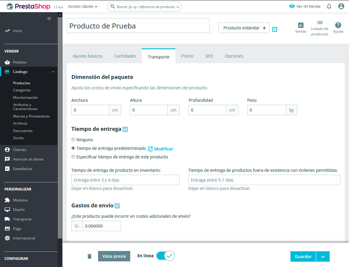
Task: Open Monitorización submenu link
Action: point(25,98)
